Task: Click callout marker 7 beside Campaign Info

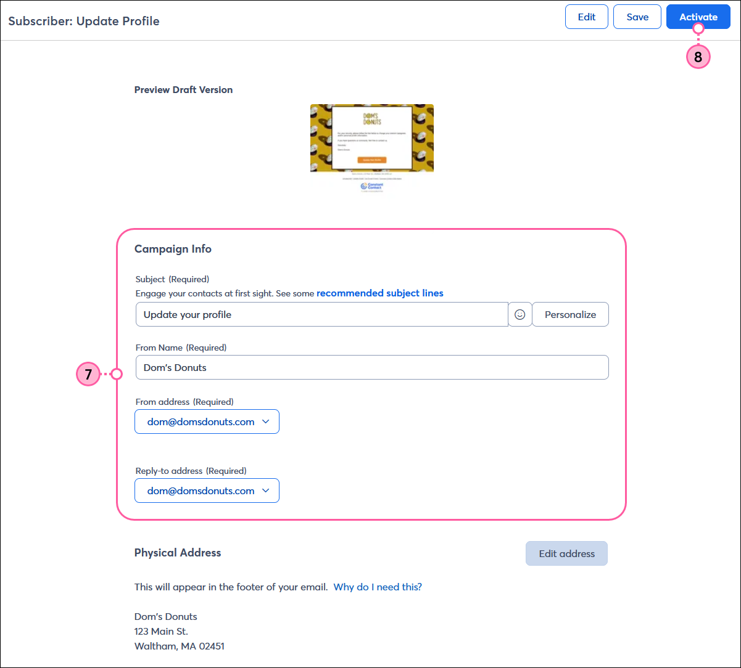Action: point(88,374)
